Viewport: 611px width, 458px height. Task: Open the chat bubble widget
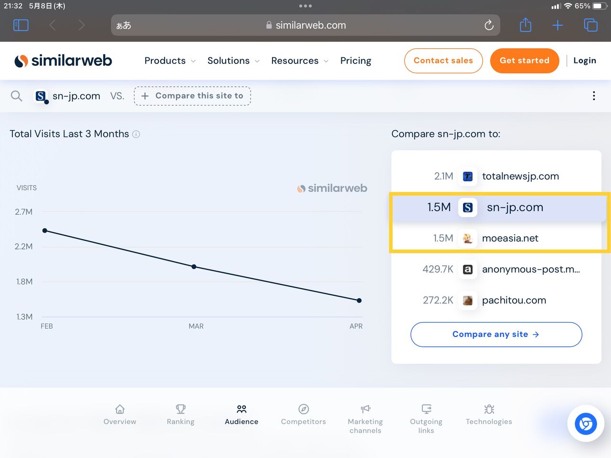586,424
